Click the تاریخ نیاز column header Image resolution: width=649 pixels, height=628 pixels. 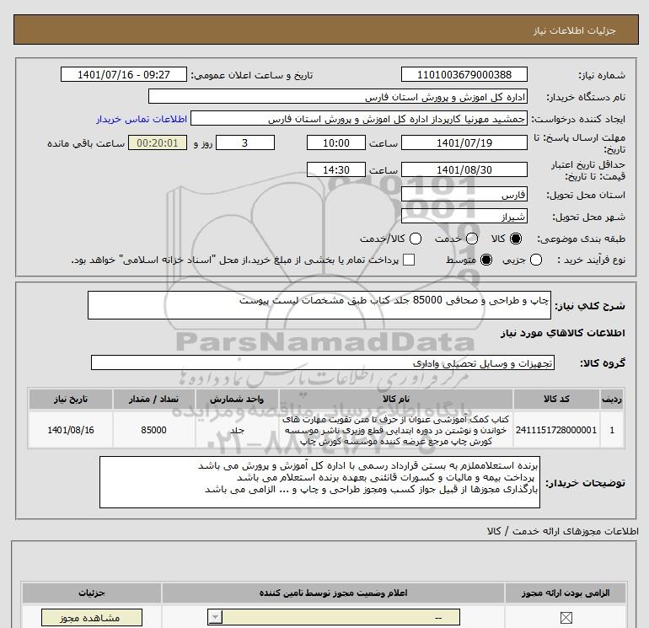[x=71, y=399]
